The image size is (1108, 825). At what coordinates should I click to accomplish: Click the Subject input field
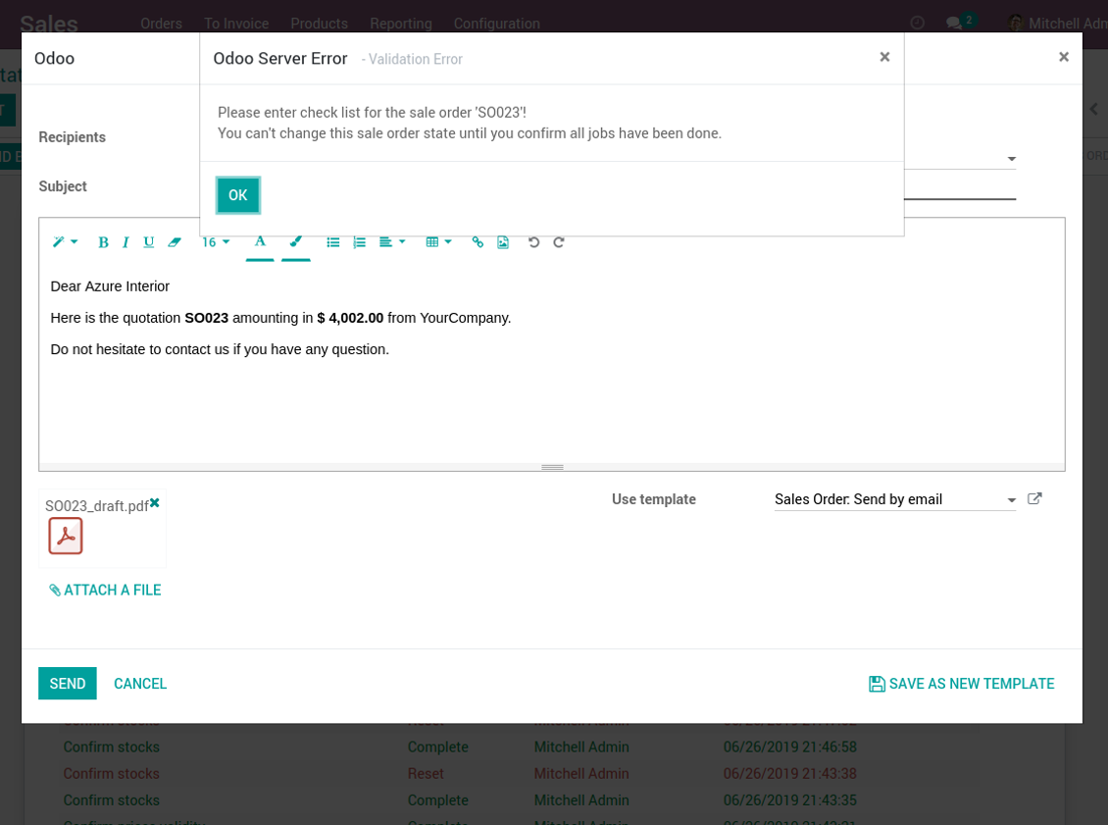point(960,187)
